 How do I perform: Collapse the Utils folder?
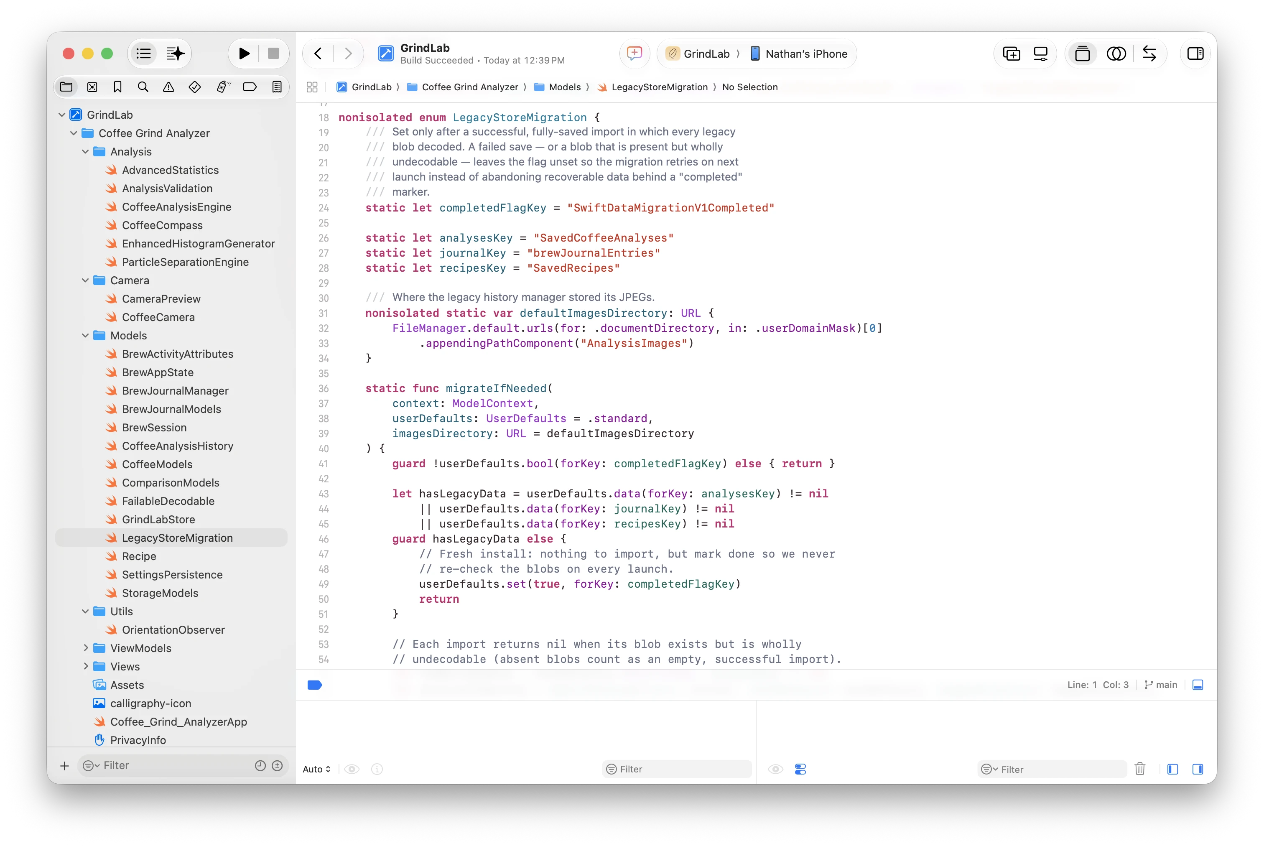pos(85,611)
